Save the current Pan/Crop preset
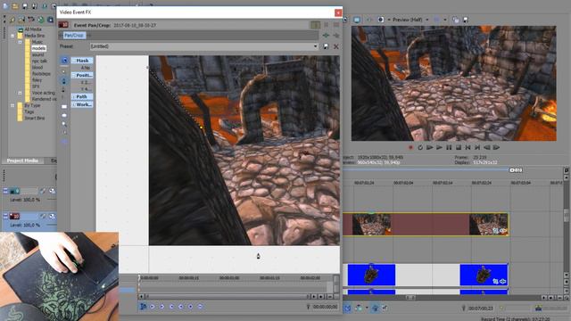Viewport: 571px width, 321px height. pos(326,46)
